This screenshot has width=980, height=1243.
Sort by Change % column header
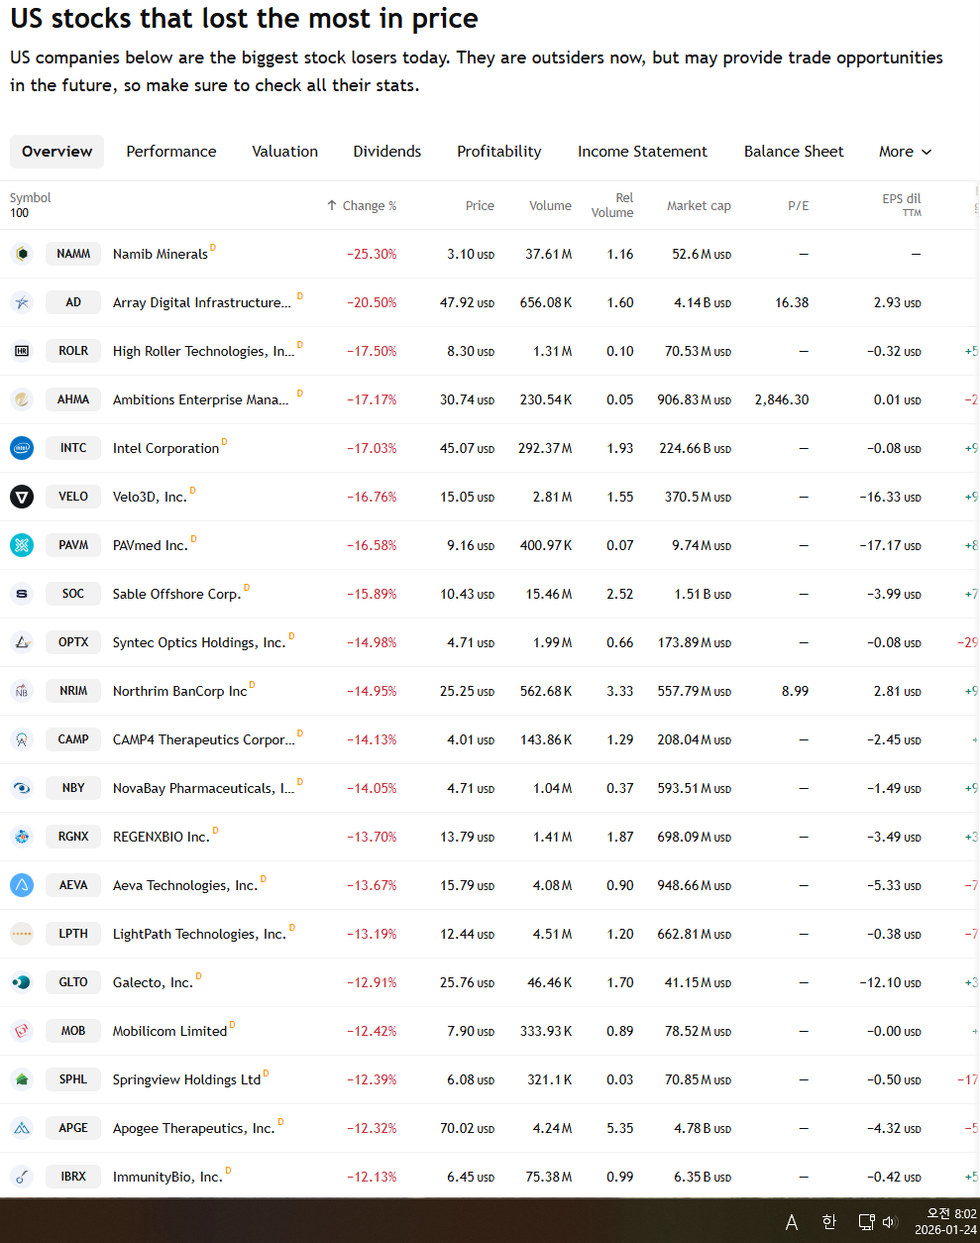coord(362,206)
